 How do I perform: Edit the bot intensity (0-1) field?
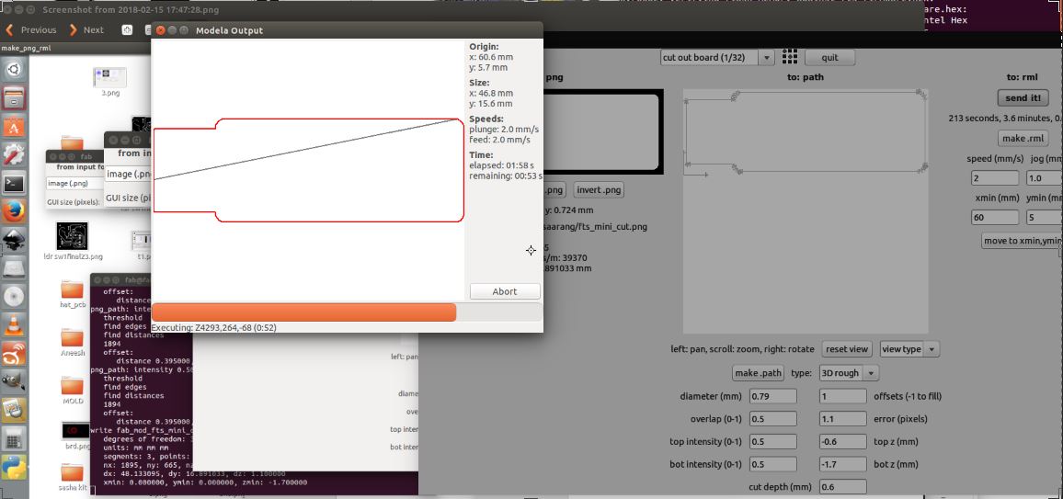coord(772,464)
